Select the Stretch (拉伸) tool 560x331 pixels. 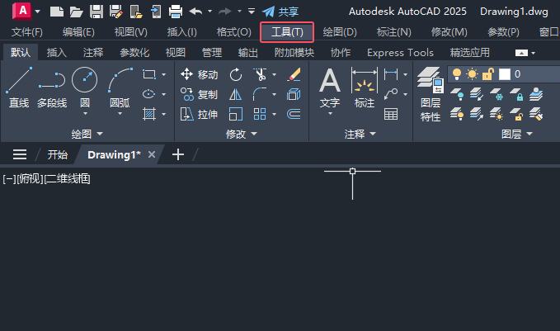tap(200, 115)
